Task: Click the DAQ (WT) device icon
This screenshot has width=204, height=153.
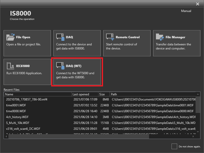Action: click(60, 66)
